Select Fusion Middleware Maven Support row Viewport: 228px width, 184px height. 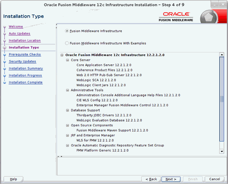[112, 130]
